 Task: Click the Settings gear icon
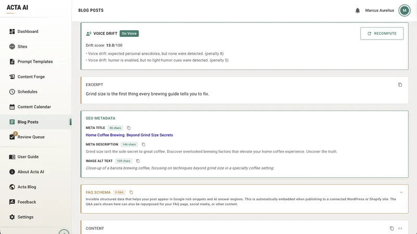pos(12,217)
